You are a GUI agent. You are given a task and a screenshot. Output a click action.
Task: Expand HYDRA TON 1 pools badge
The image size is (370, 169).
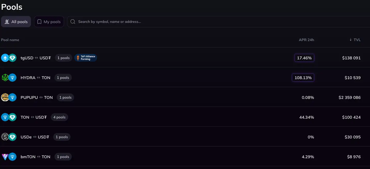pos(63,78)
